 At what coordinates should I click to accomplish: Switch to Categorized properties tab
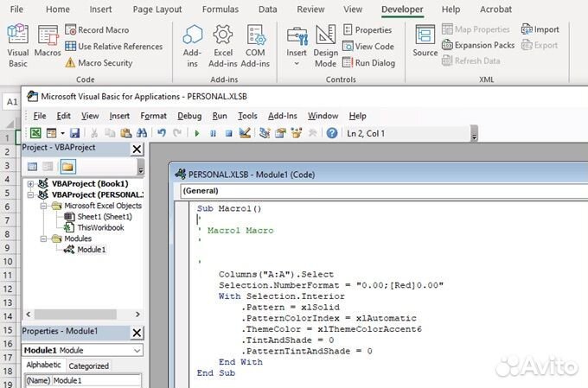89,366
